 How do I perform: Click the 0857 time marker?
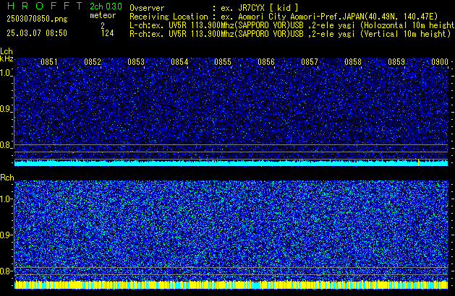click(x=310, y=62)
